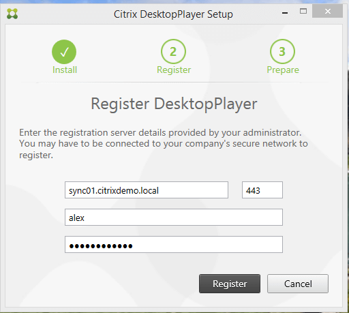
Task: Click the Install step checkmark circle
Action: (64, 52)
